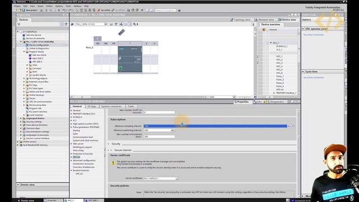Click the collapse Project tree arrow icon
The width and height of the screenshot is (359, 202).
point(67,15)
